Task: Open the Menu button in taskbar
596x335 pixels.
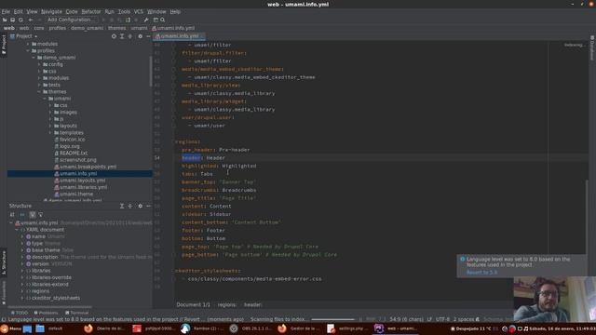Action: click(x=11, y=328)
